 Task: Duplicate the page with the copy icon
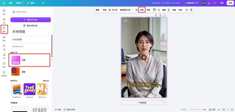click(x=160, y=15)
